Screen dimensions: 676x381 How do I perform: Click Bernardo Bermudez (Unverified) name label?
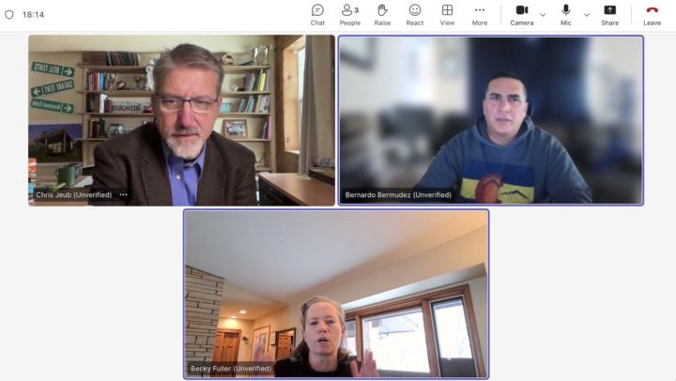398,195
